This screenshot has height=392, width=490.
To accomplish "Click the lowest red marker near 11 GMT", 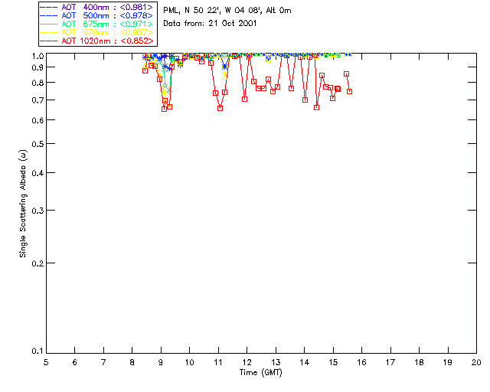I will pyautogui.click(x=220, y=109).
